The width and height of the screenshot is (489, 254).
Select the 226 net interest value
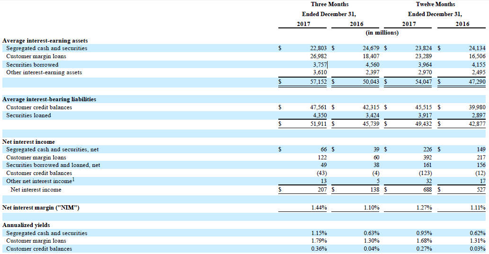point(427,149)
